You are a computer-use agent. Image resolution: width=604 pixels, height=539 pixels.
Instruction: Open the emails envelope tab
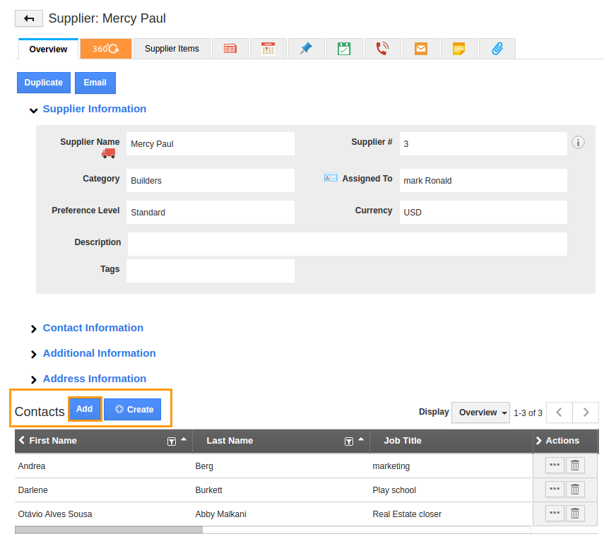pos(421,49)
